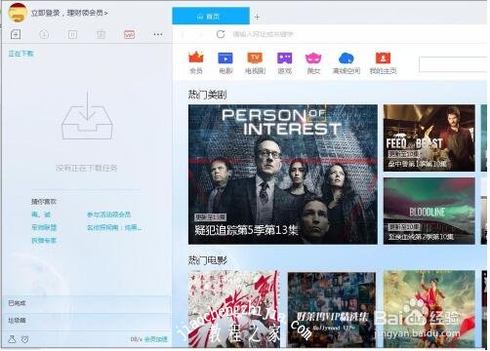Select the 正在下载 list tab
This screenshot has height=351, width=490.
pyautogui.click(x=21, y=54)
